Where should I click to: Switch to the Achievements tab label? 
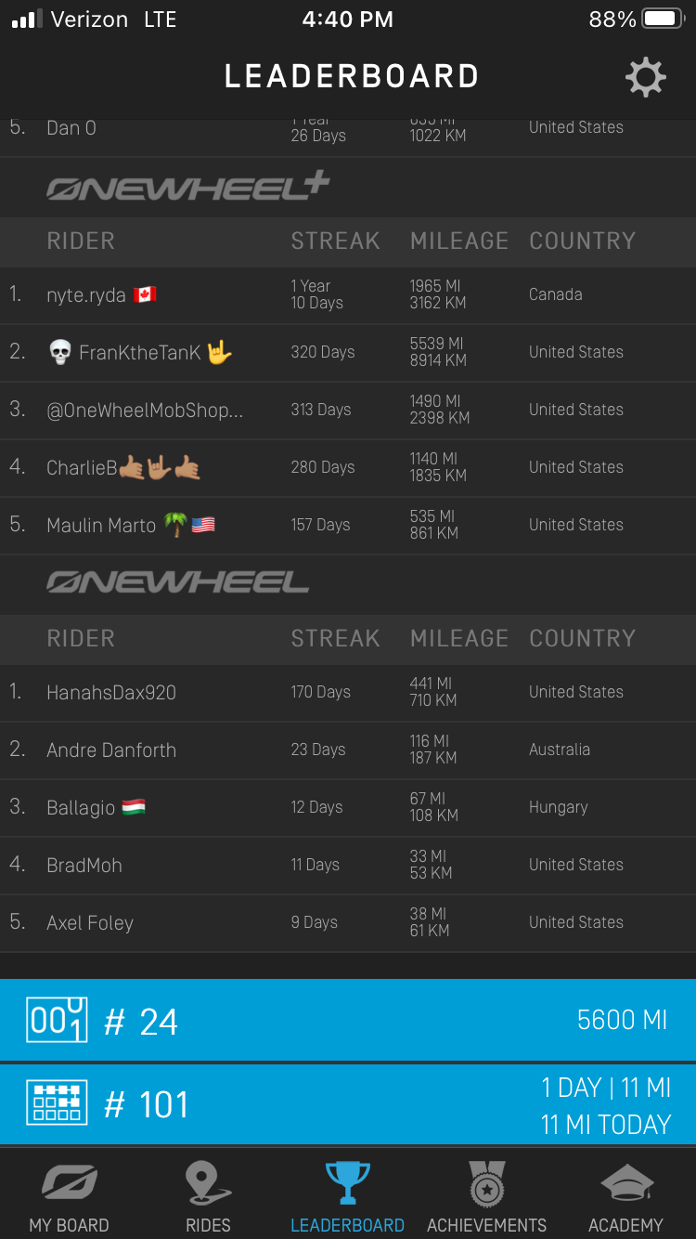click(486, 1225)
